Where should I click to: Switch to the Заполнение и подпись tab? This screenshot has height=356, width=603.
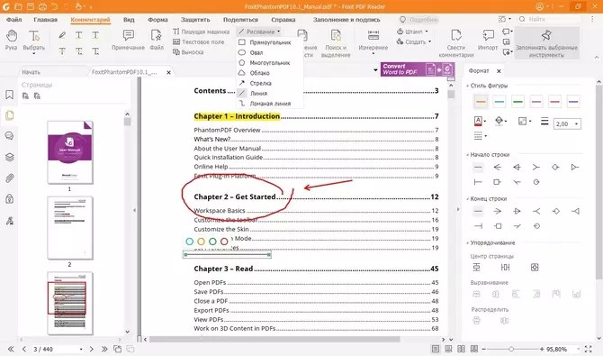346,19
